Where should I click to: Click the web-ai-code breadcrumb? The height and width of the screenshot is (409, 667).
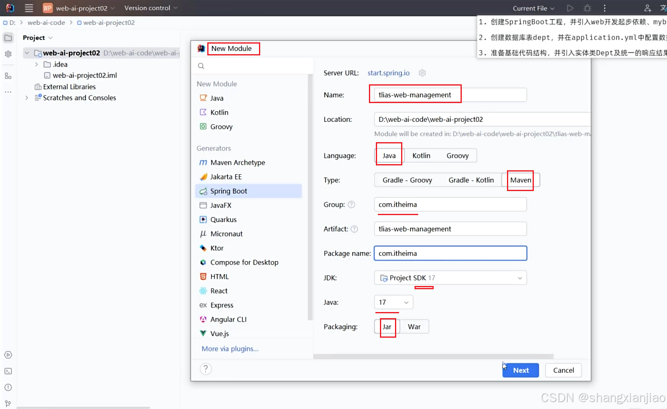(x=46, y=22)
